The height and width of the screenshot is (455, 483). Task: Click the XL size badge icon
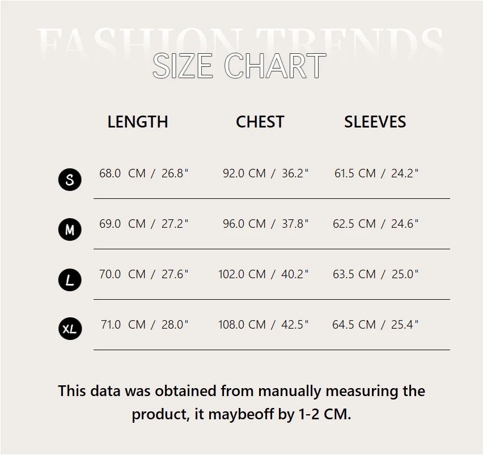[70, 329]
